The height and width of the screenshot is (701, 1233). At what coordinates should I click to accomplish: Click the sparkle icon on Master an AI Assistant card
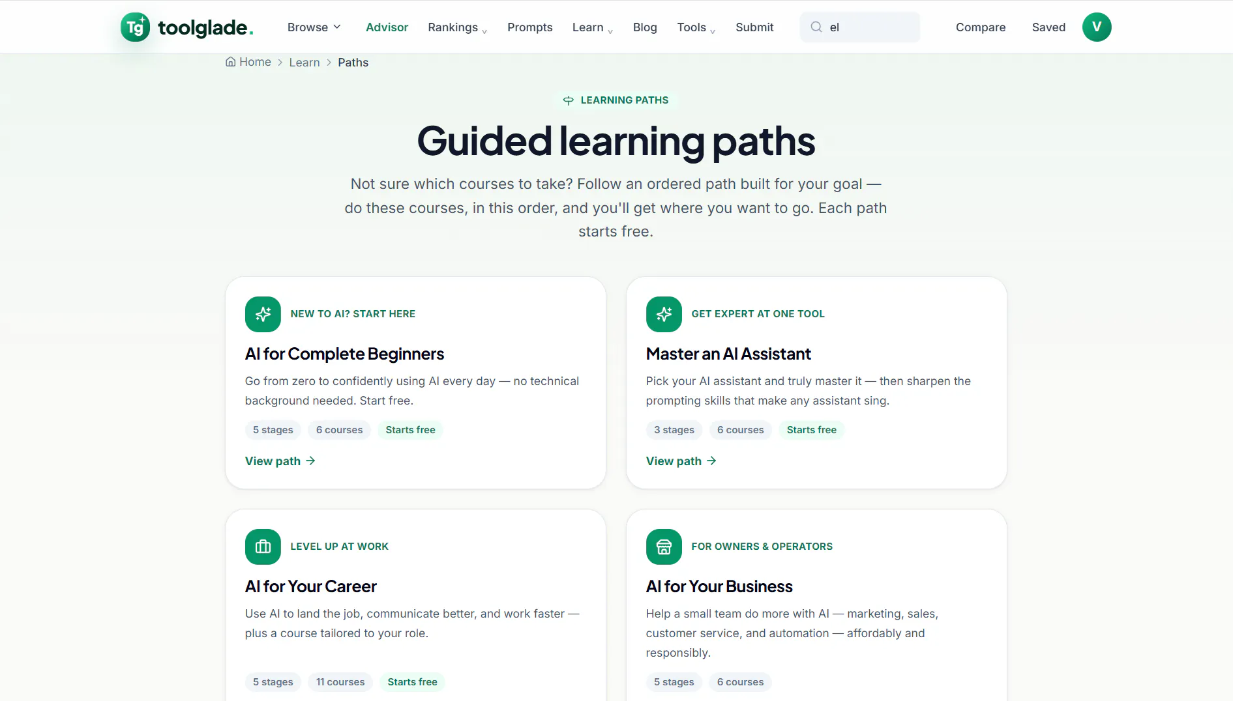(664, 314)
